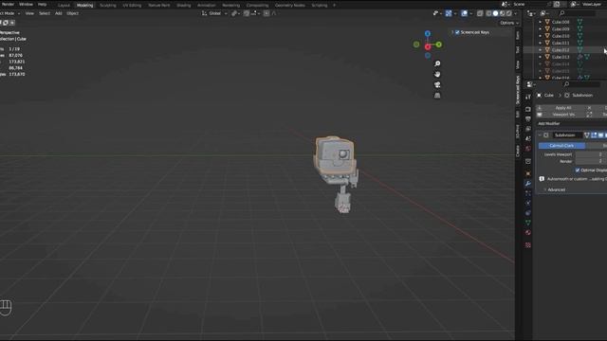Collapse the Subdivision modifier panel
Image resolution: width=607 pixels, height=341 pixels.
(540, 135)
